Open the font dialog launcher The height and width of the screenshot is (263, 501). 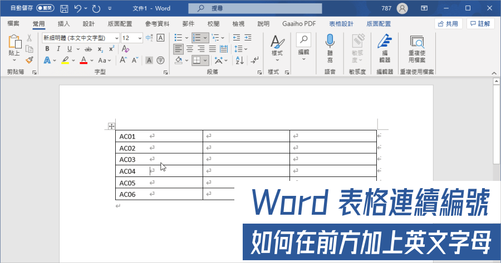[165, 73]
